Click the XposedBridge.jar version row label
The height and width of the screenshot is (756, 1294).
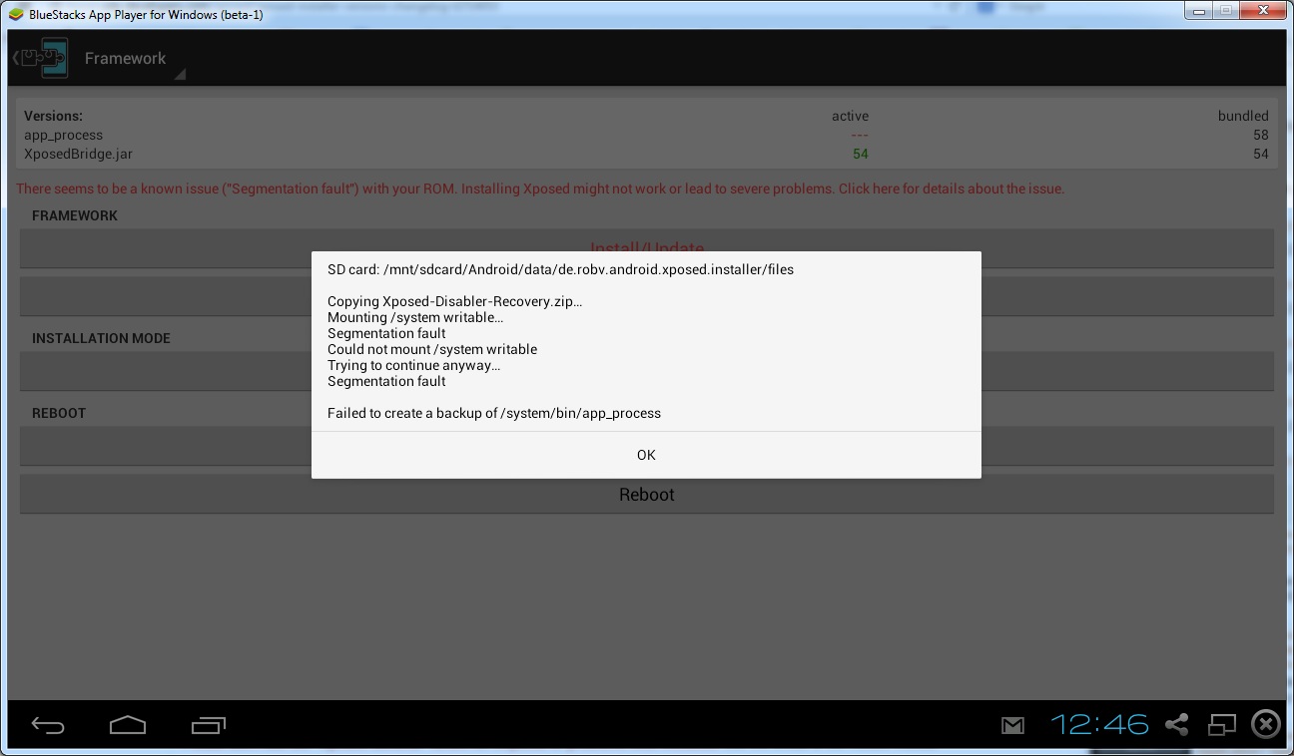pyautogui.click(x=78, y=154)
